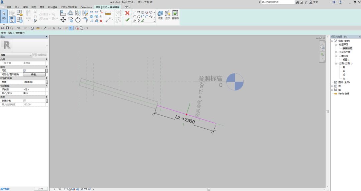Finish edit mode with green checkmark

pyautogui.click(x=127, y=20)
